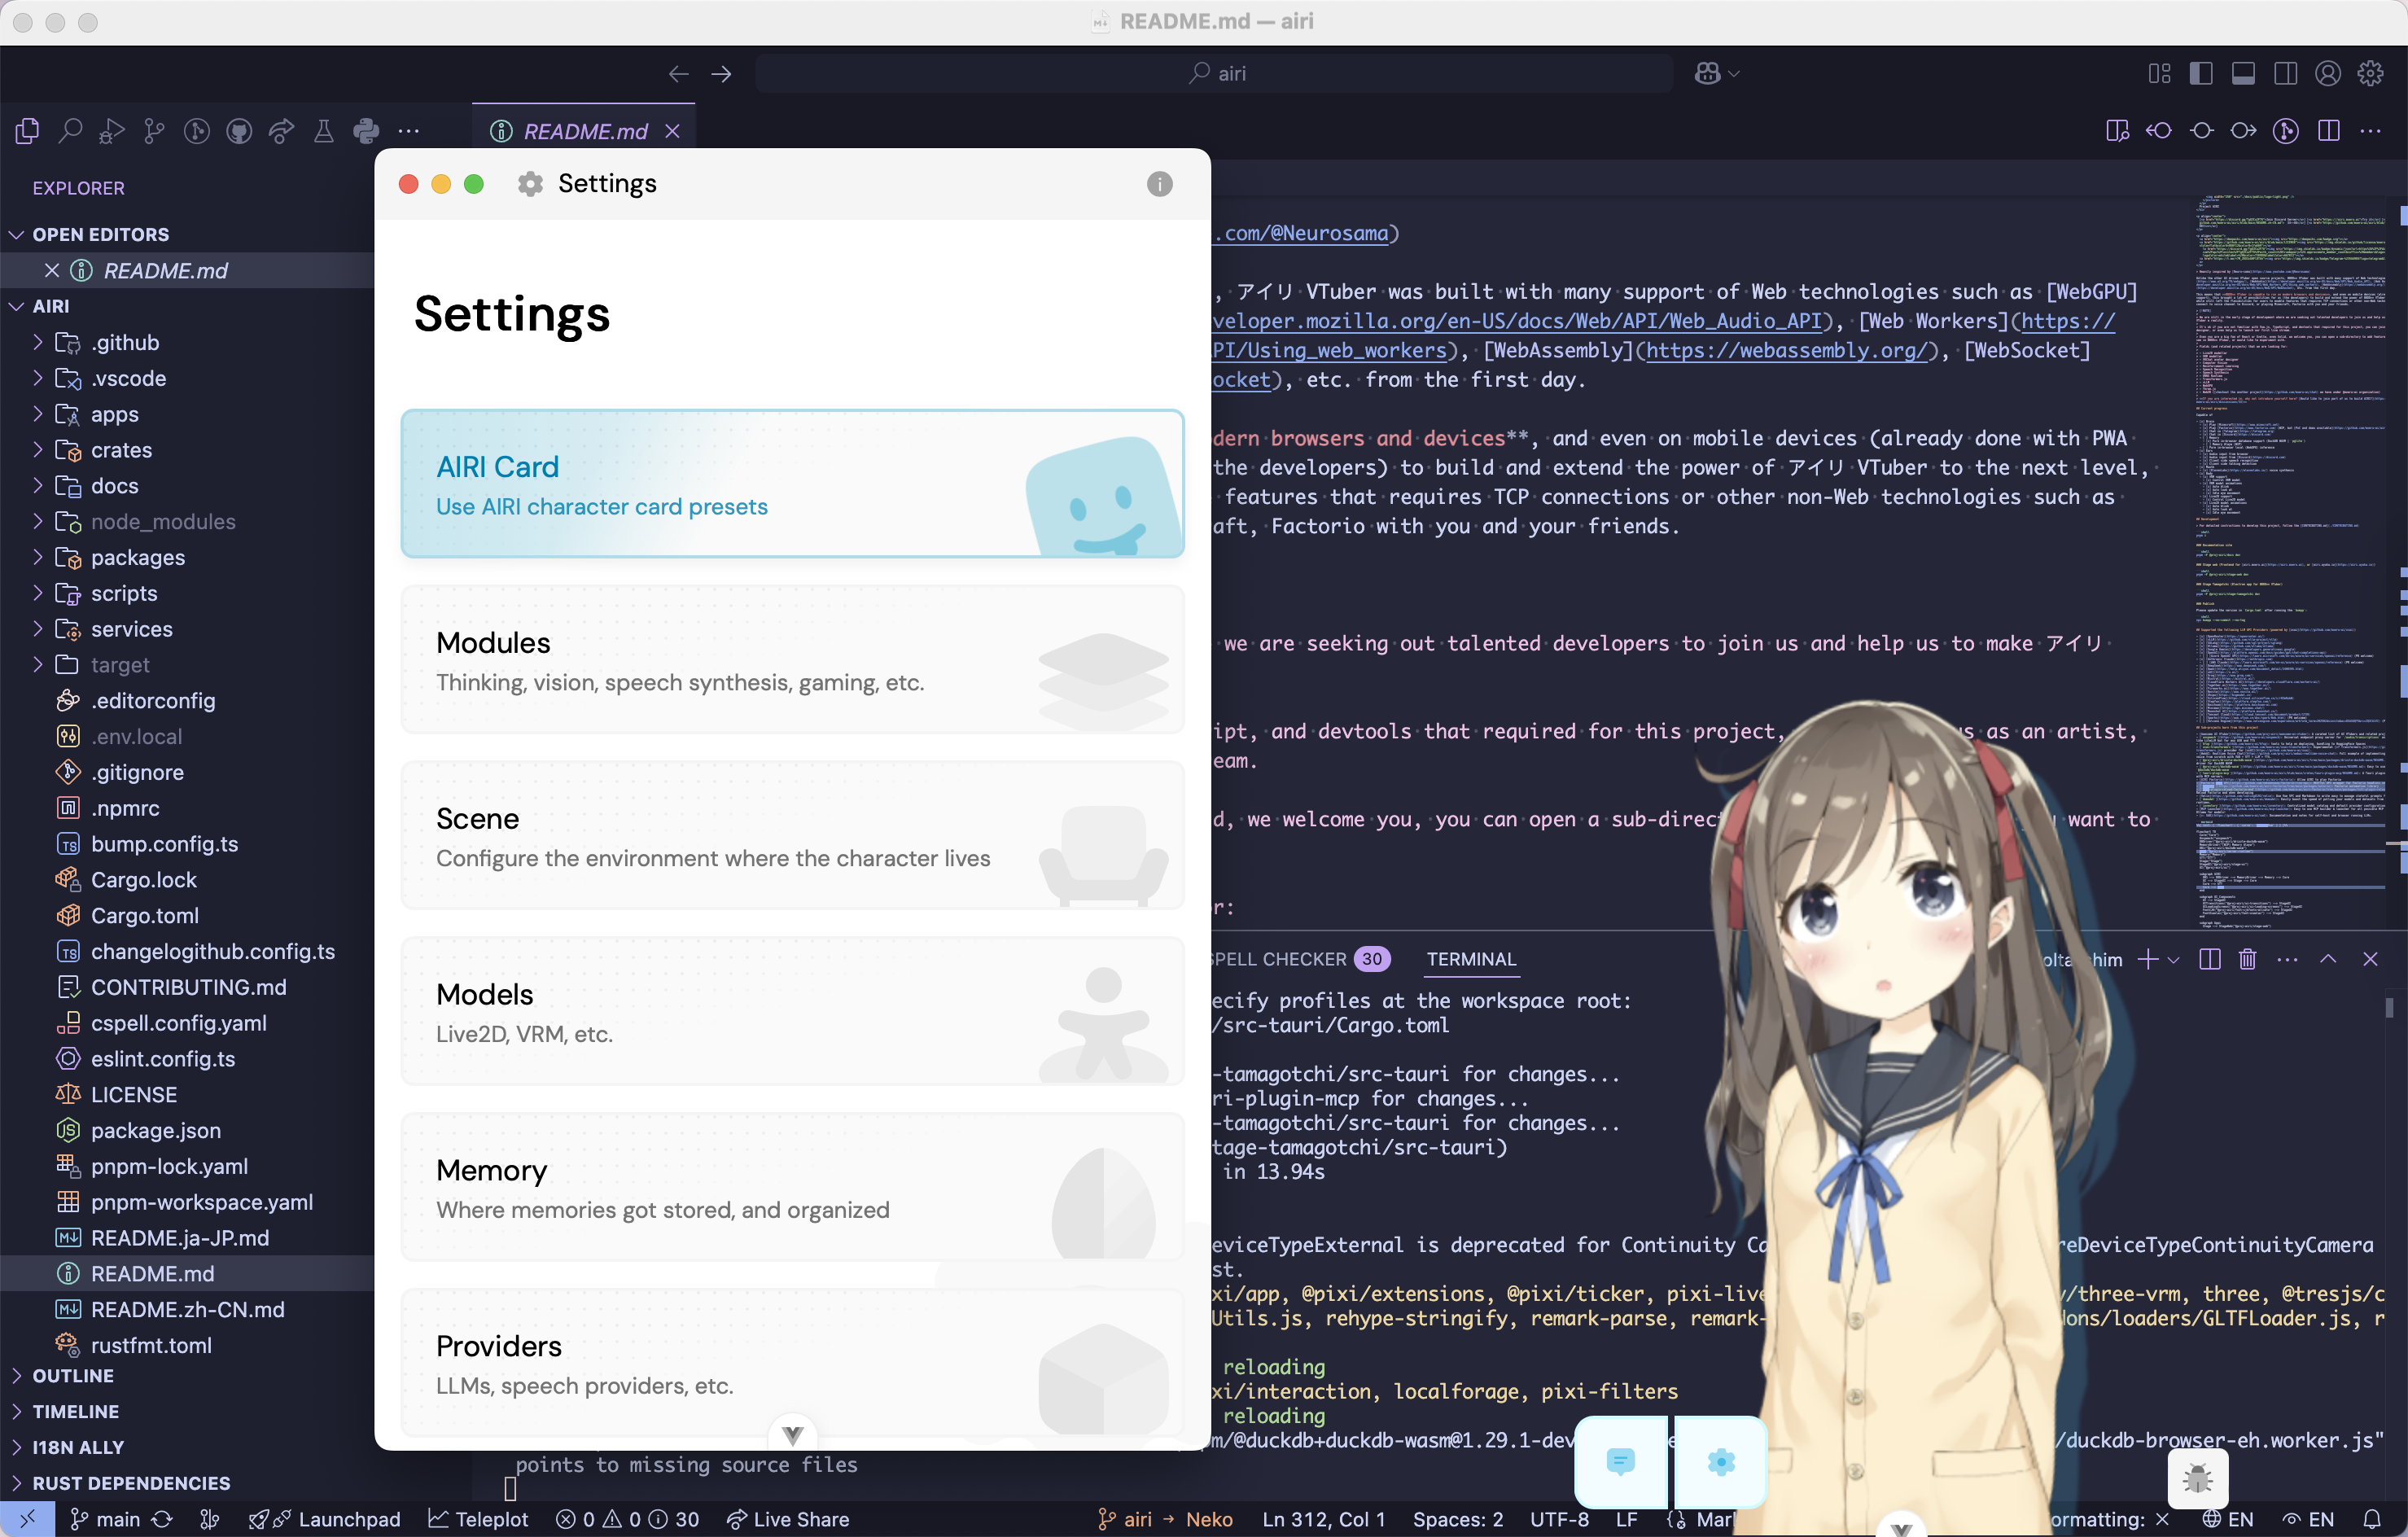Open the AIRI Card settings
This screenshot has height=1537, width=2408.
[x=792, y=484]
